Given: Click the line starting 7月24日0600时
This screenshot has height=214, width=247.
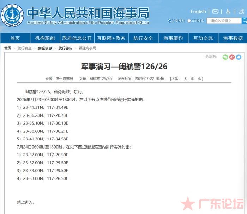Looking at the screenshot, I should point(74,147).
